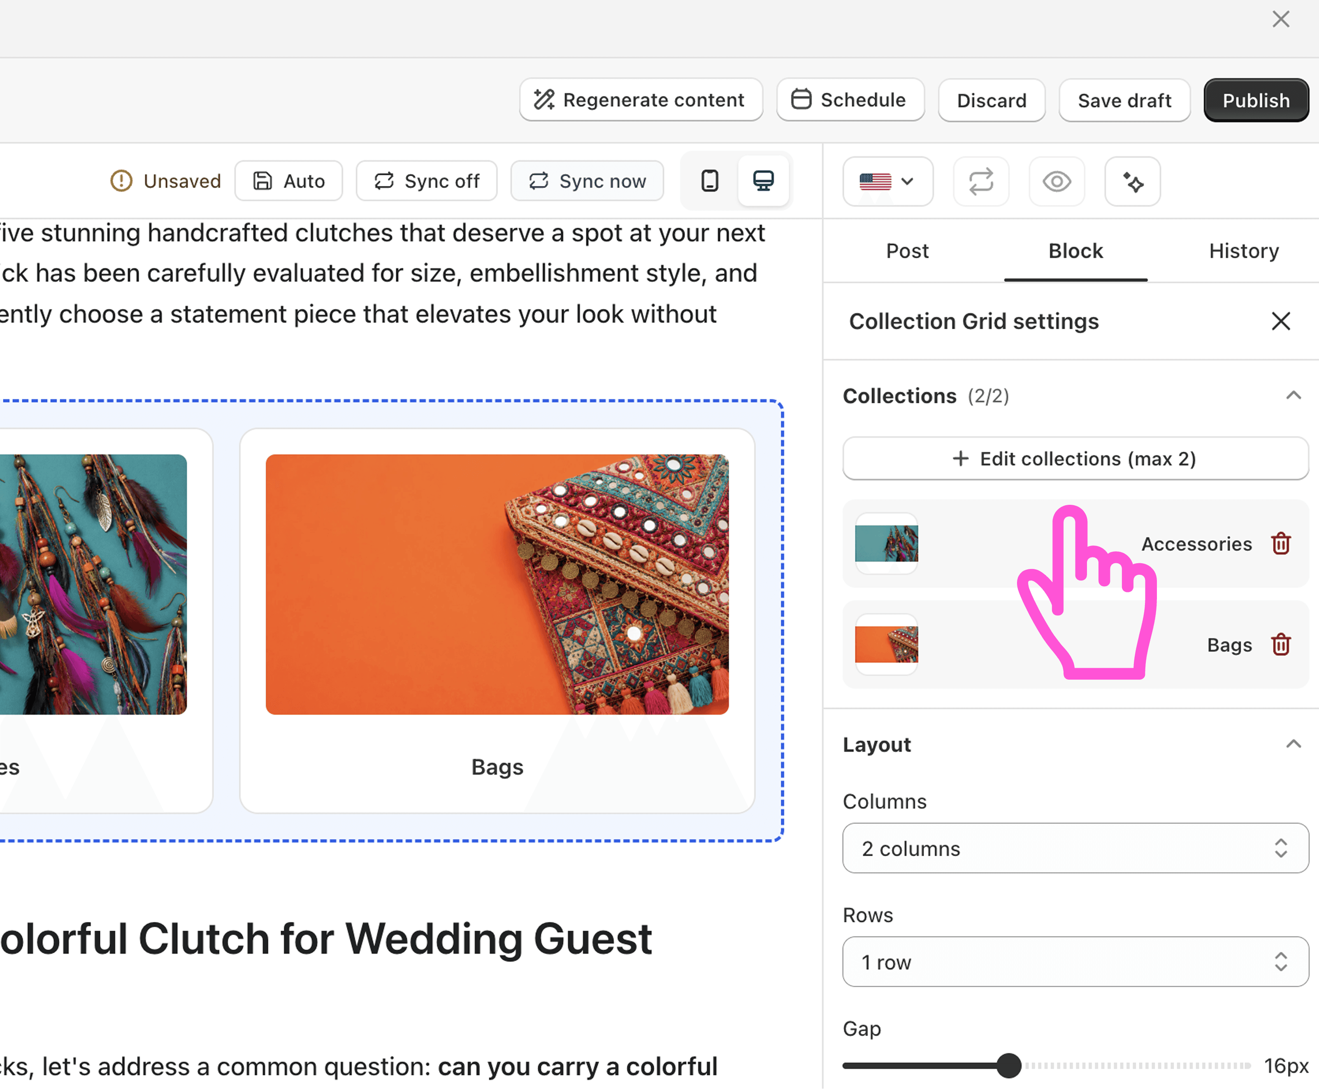The height and width of the screenshot is (1089, 1319).
Task: Click the Bags label in preview card
Action: pyautogui.click(x=497, y=767)
